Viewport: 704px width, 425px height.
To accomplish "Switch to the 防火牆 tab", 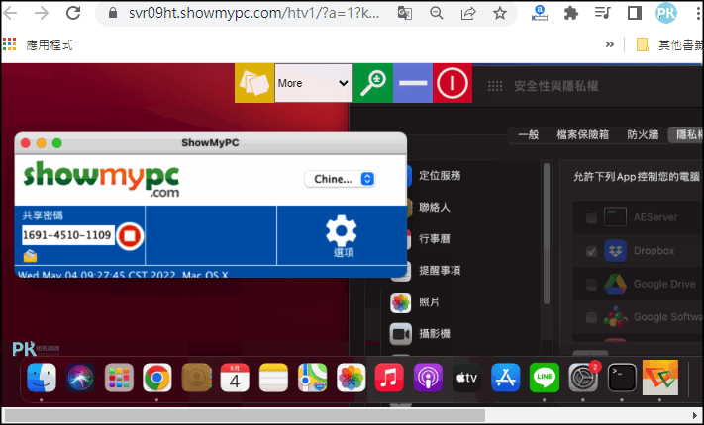I will pos(643,134).
